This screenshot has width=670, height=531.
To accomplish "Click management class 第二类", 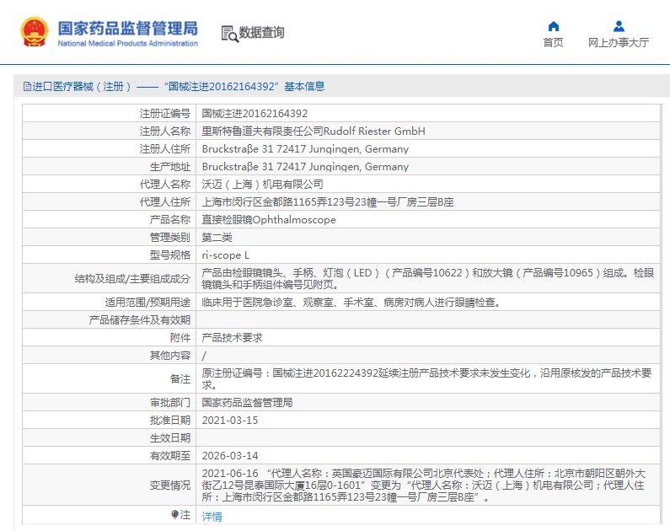I will [217, 238].
